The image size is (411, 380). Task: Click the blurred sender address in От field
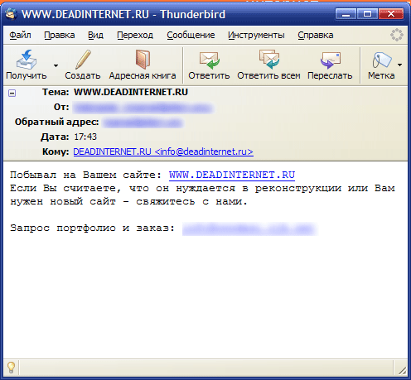(143, 108)
